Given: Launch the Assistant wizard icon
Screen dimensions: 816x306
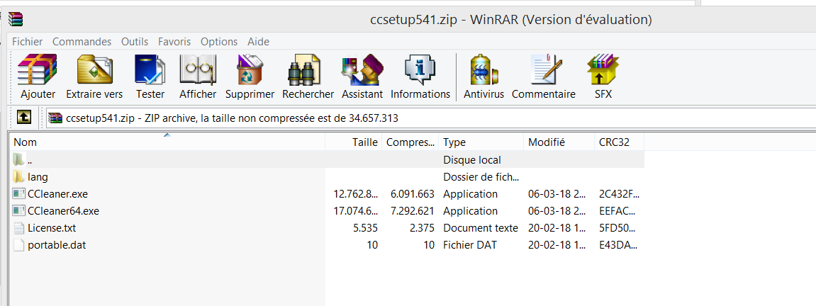Looking at the screenshot, I should click(362, 77).
